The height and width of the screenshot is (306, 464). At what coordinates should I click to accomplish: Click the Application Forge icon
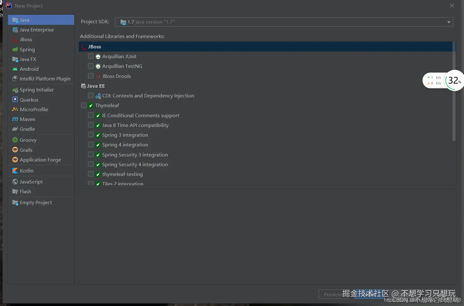15,160
